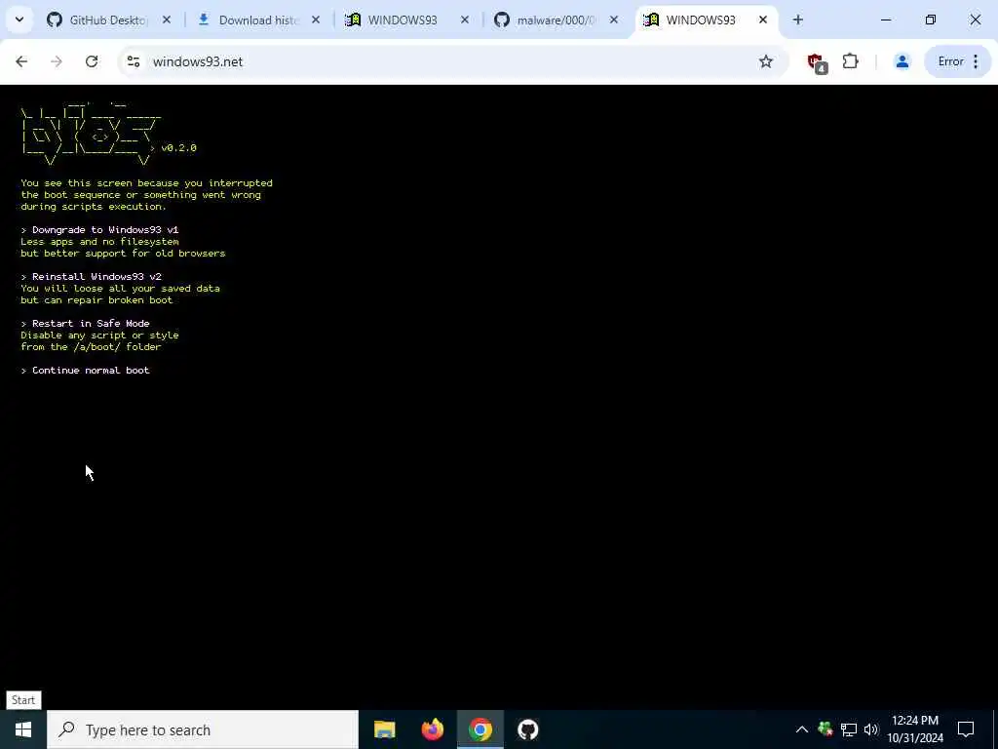Click the Type here to search box
This screenshot has width=998, height=749.
(203, 729)
